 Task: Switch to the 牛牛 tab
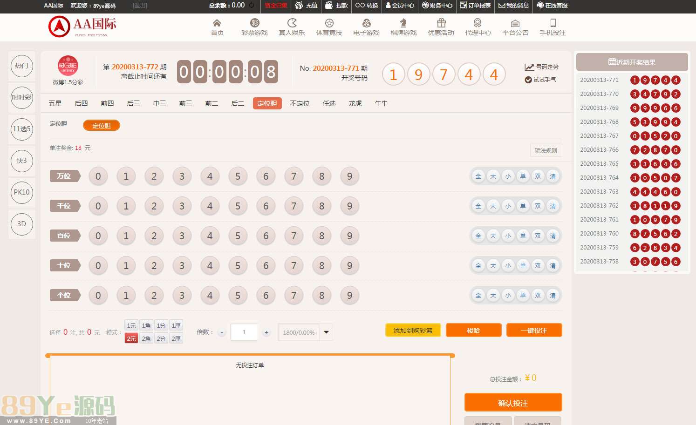pos(381,103)
